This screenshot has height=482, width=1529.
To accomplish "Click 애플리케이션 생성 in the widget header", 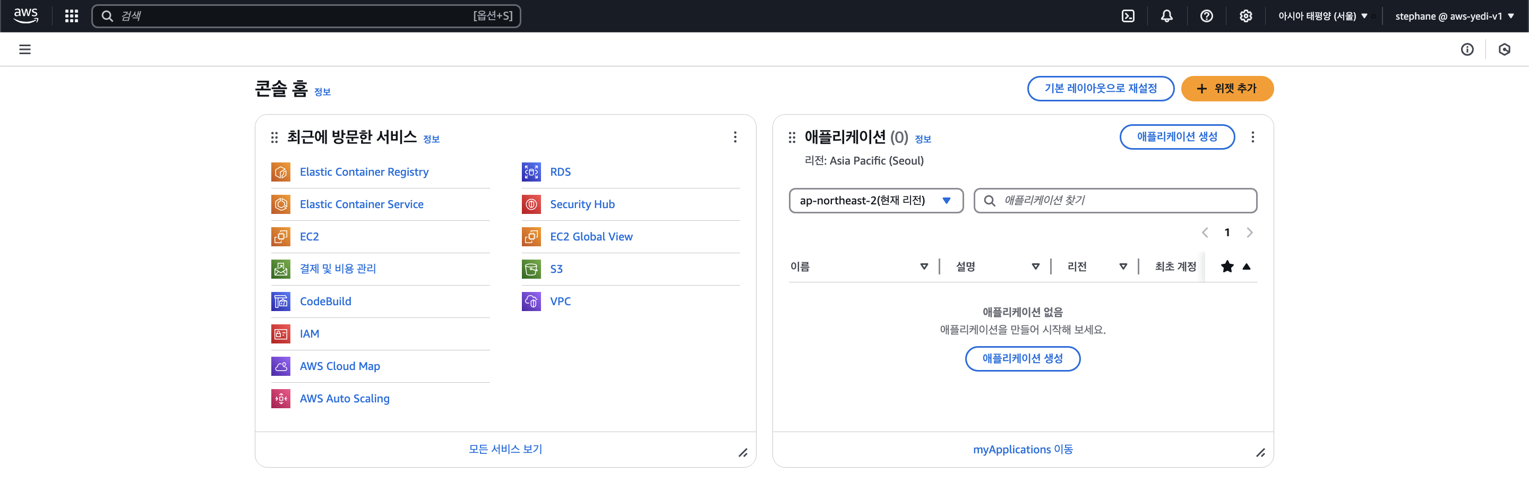I will [1177, 137].
